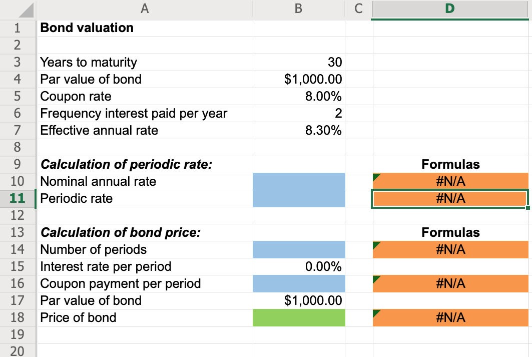Select column B header
This screenshot has height=357, width=532.
(298, 9)
